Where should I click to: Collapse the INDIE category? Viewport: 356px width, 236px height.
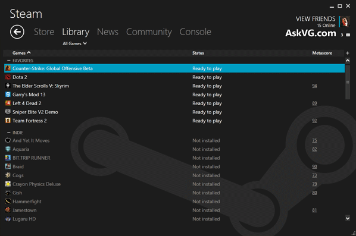point(9,133)
